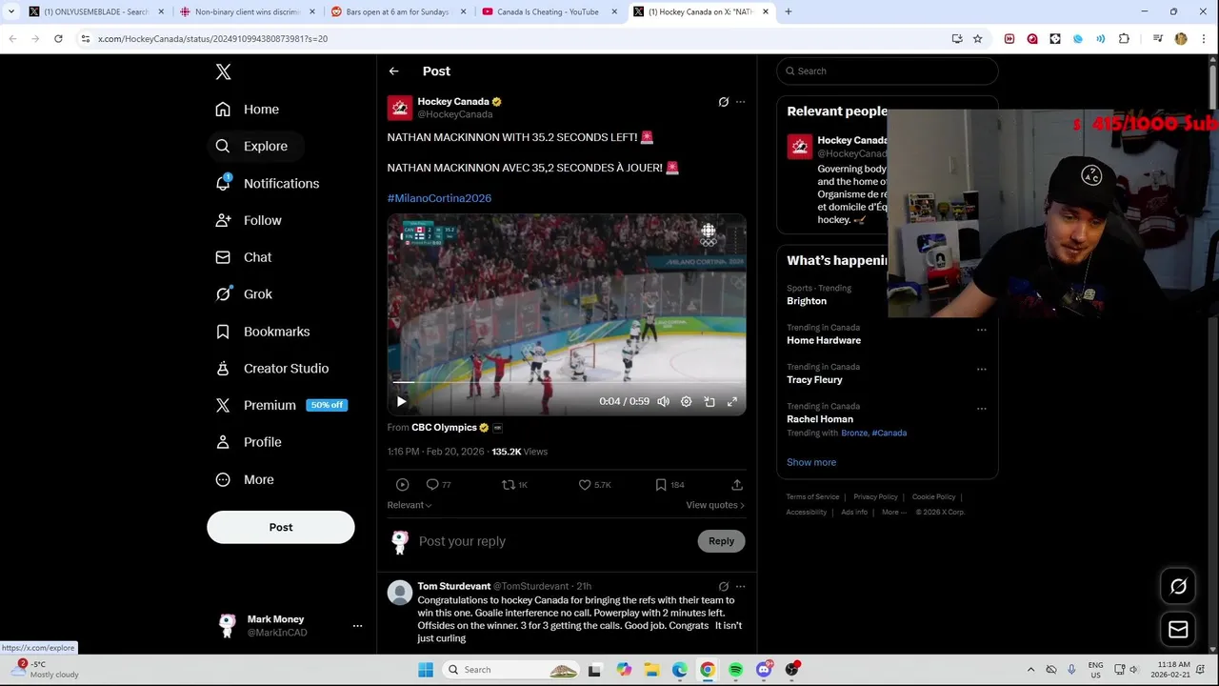This screenshot has width=1219, height=686.
Task: Click Show more under What's happening
Action: pyautogui.click(x=811, y=462)
